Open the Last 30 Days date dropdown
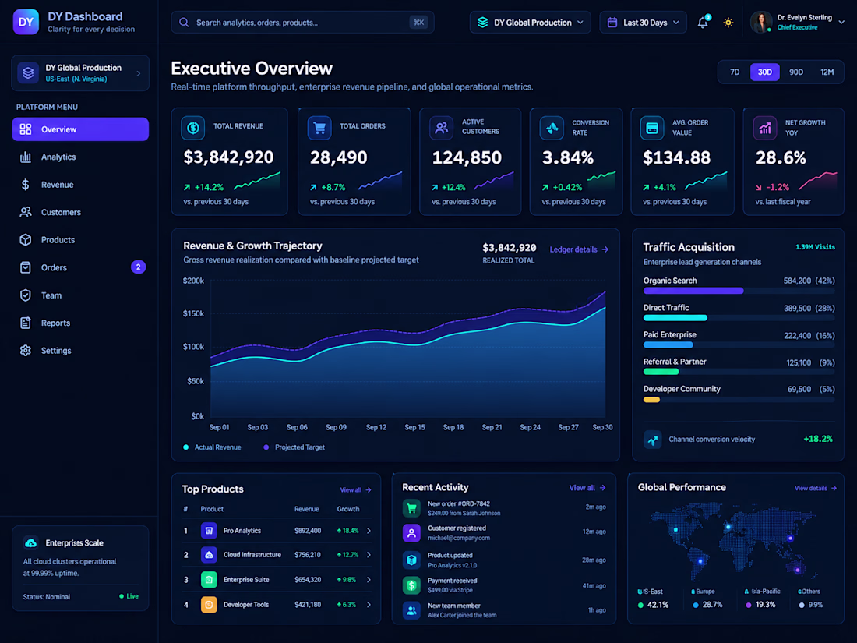 [644, 23]
